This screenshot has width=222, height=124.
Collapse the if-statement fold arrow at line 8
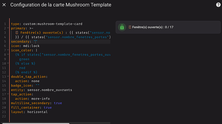click(x=8, y=54)
